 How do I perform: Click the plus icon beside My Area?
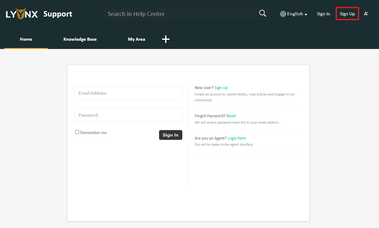click(165, 39)
